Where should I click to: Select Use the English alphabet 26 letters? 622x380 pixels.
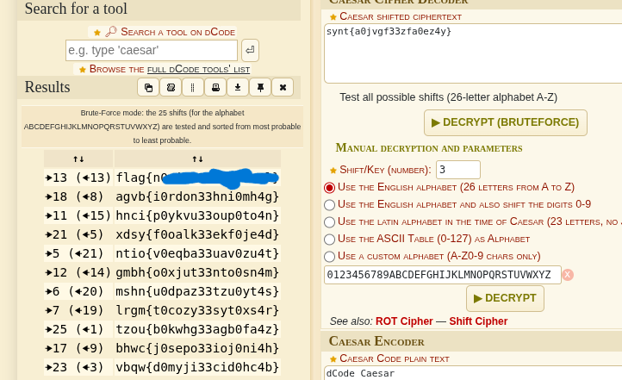(x=329, y=188)
